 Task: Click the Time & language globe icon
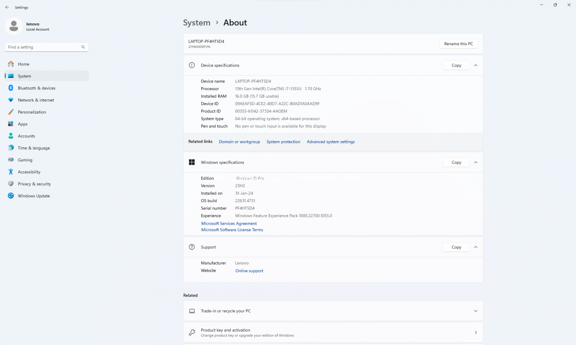tap(11, 148)
